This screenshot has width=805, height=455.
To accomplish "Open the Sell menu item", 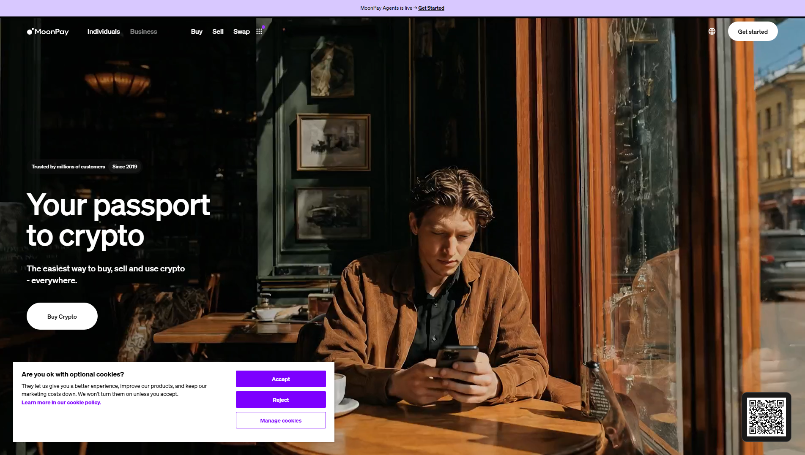I will coord(218,32).
